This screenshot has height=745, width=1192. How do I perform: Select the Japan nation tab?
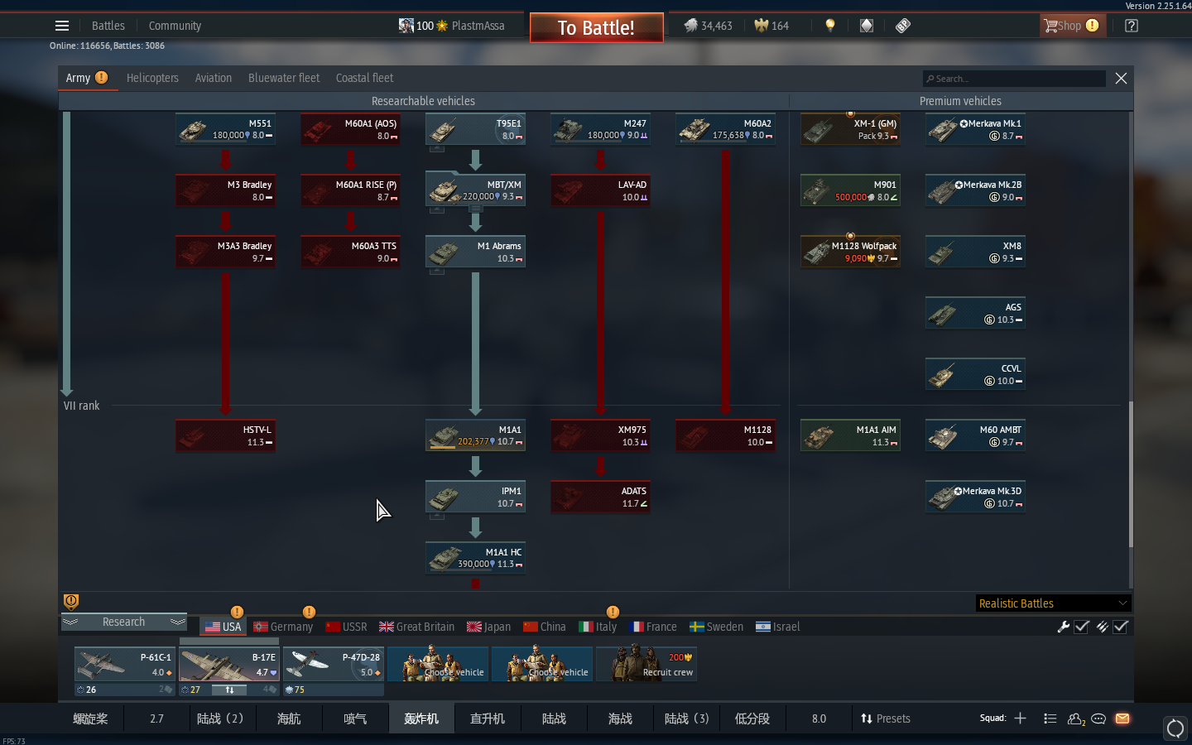(x=488, y=627)
